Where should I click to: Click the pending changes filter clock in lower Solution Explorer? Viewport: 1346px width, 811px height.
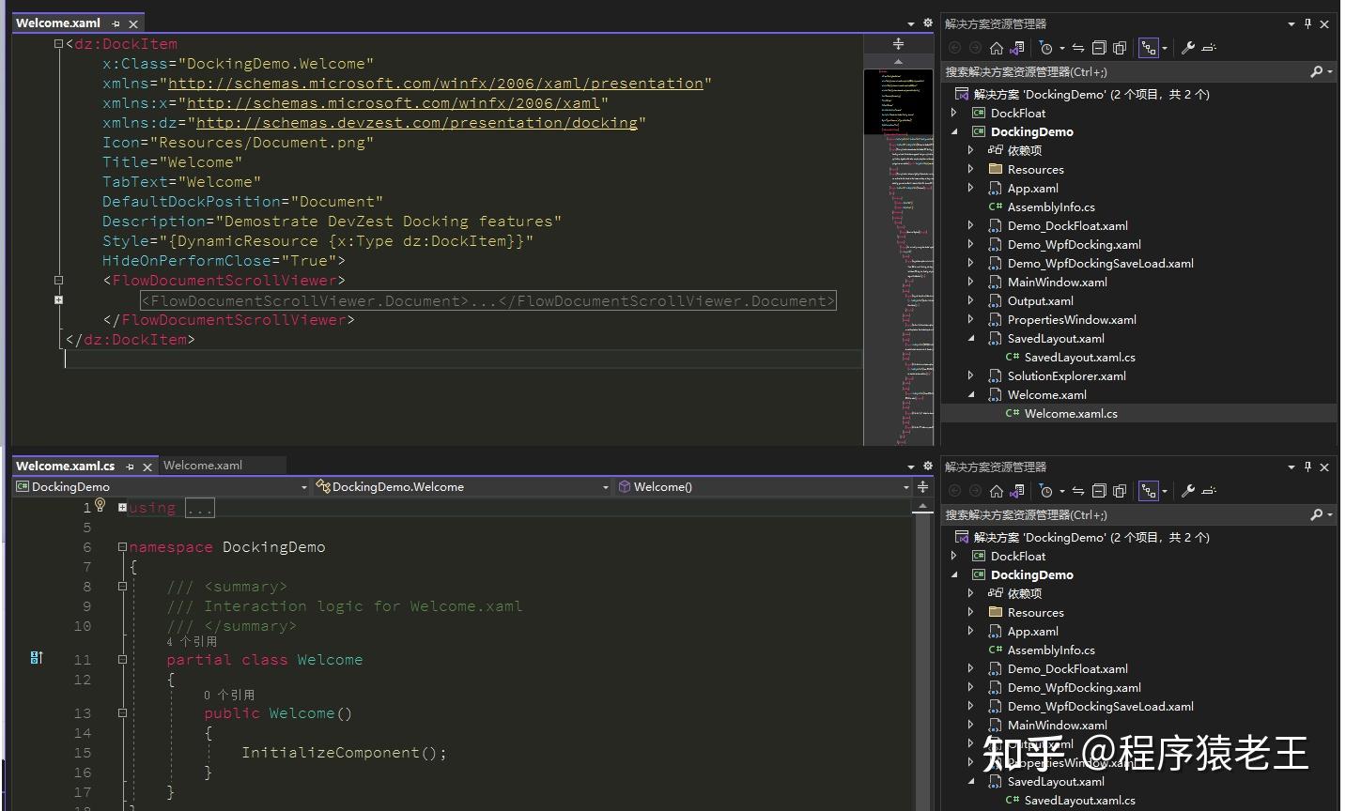1046,491
